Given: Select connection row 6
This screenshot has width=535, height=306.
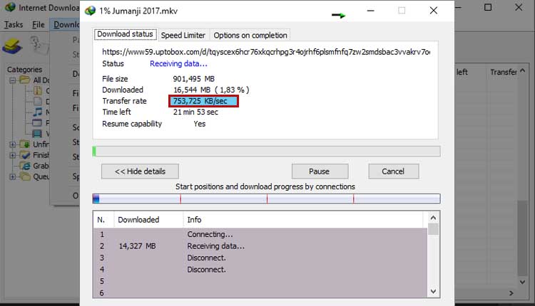Looking at the screenshot, I should 260,292.
